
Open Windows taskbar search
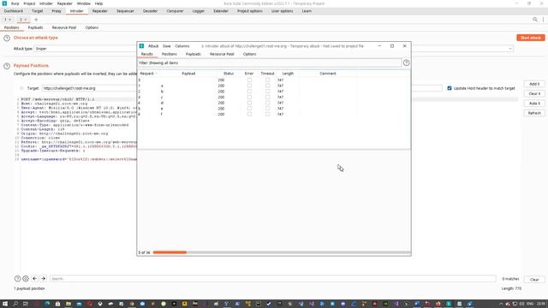coord(15,304)
